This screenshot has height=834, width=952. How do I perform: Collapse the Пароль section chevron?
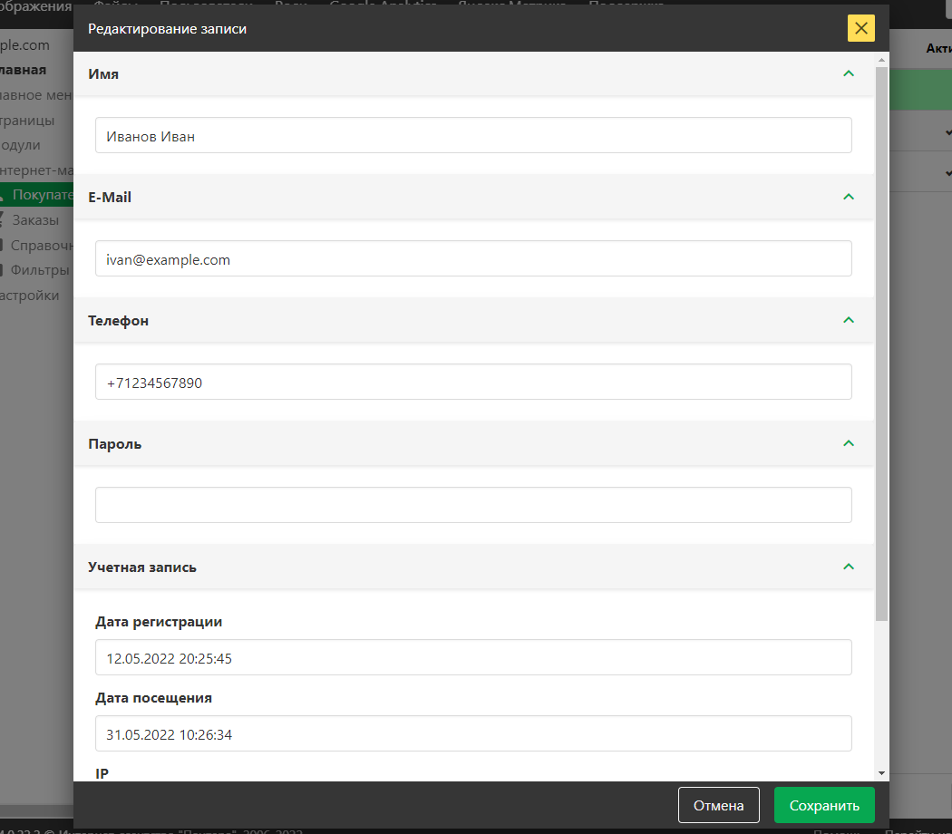(849, 443)
